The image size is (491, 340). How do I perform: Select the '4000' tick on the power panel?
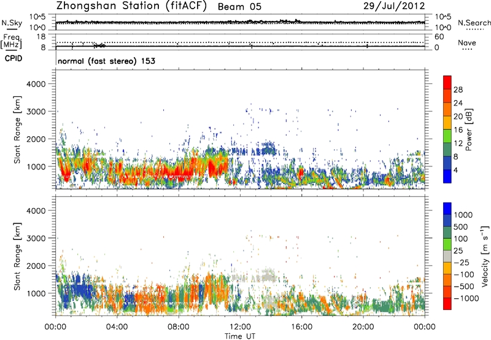tap(36, 84)
